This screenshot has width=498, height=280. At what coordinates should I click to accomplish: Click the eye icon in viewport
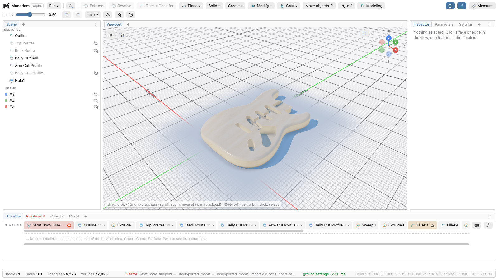pos(110,35)
